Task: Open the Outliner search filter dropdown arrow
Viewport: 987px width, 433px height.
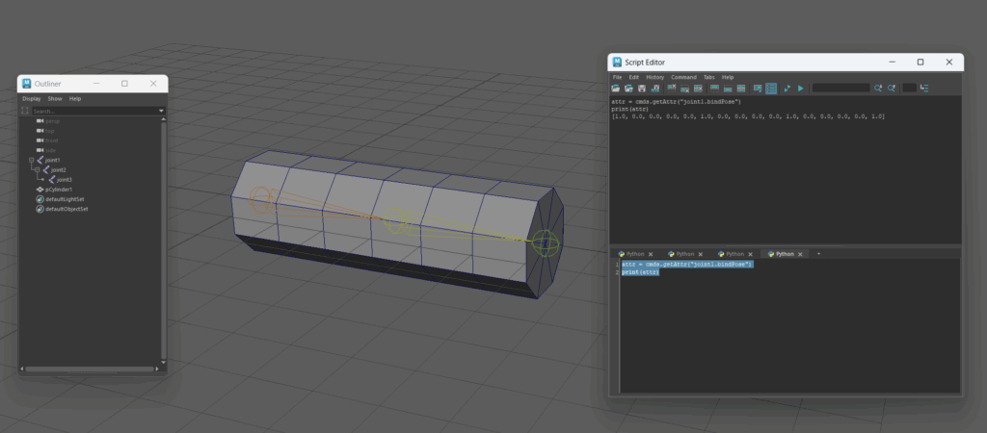Action: (x=161, y=112)
